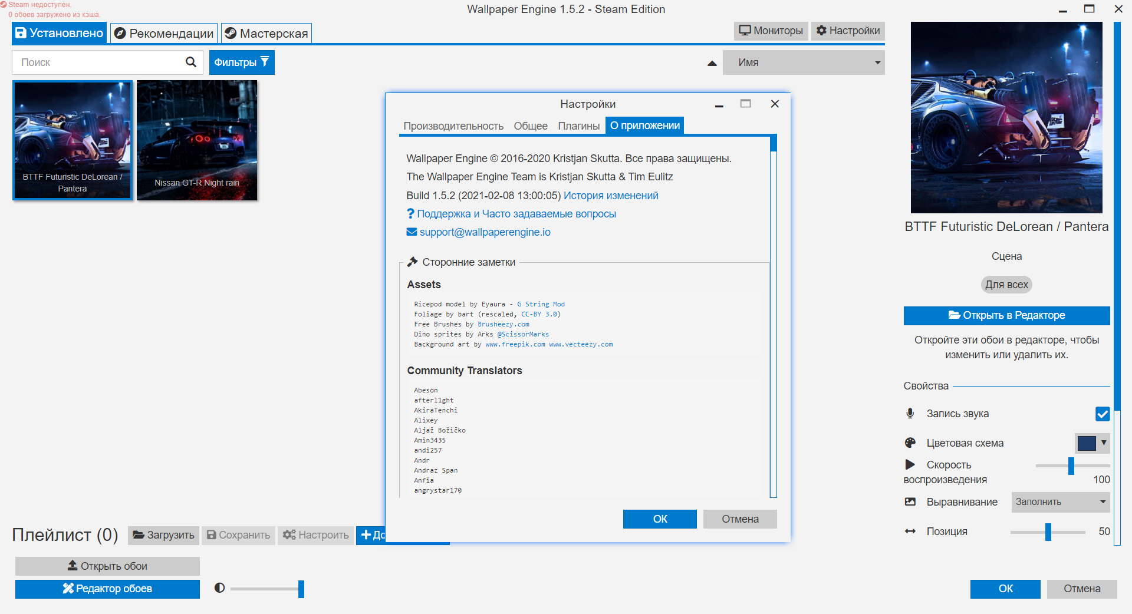
Task: Click the large wallpaper preview image
Action: click(x=1006, y=117)
